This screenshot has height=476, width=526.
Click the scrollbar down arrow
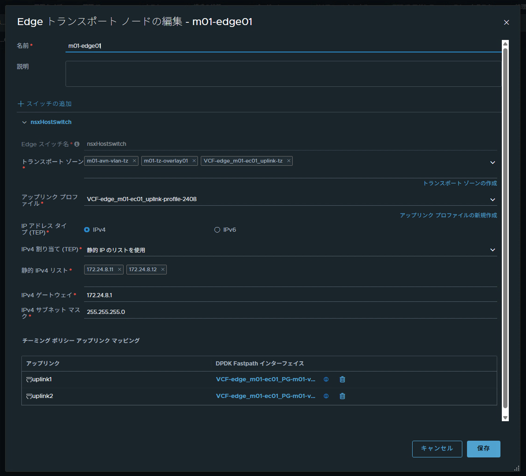pyautogui.click(x=505, y=418)
